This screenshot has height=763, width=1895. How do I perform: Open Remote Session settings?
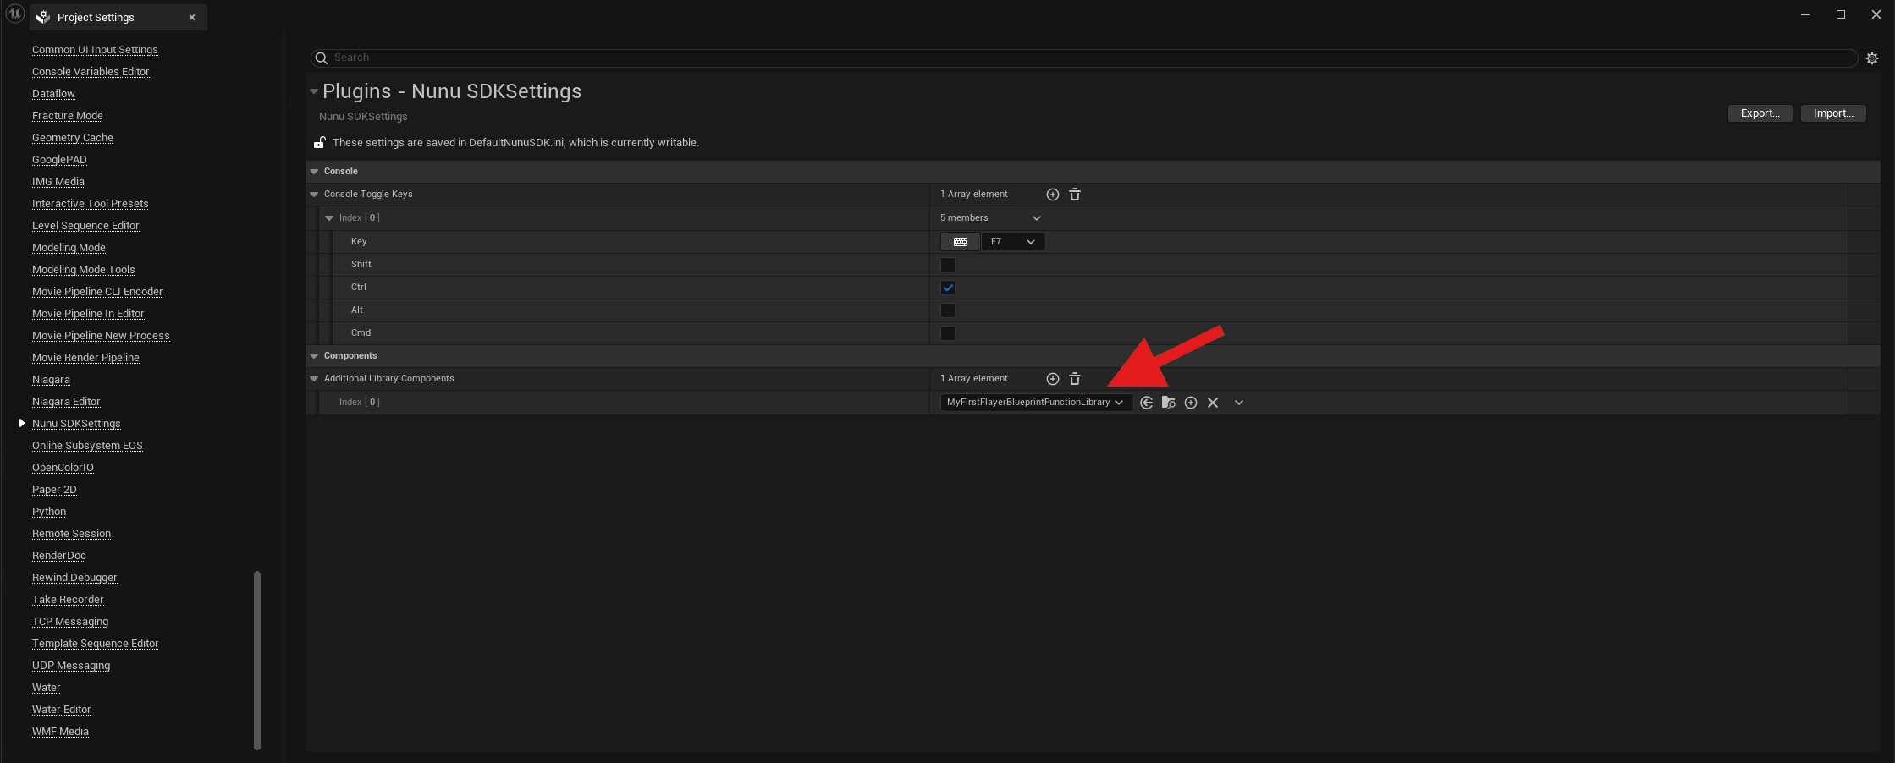click(71, 534)
